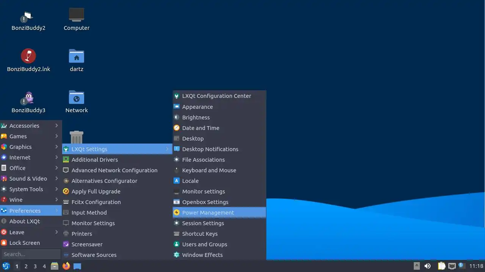Expand the Sound & Video category

tap(31, 178)
